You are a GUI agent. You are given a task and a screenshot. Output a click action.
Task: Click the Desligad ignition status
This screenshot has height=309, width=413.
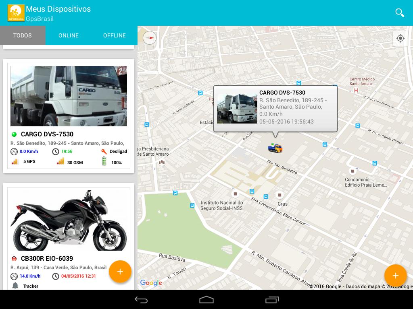[118, 152]
